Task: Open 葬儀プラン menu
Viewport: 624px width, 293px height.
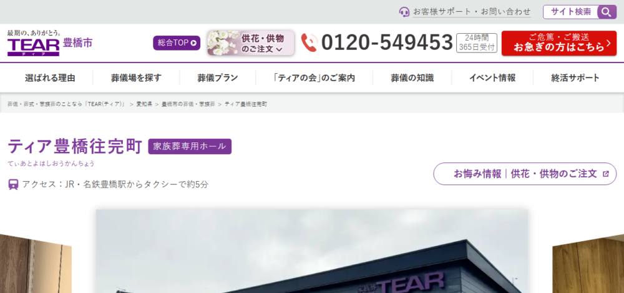Action: pyautogui.click(x=218, y=77)
